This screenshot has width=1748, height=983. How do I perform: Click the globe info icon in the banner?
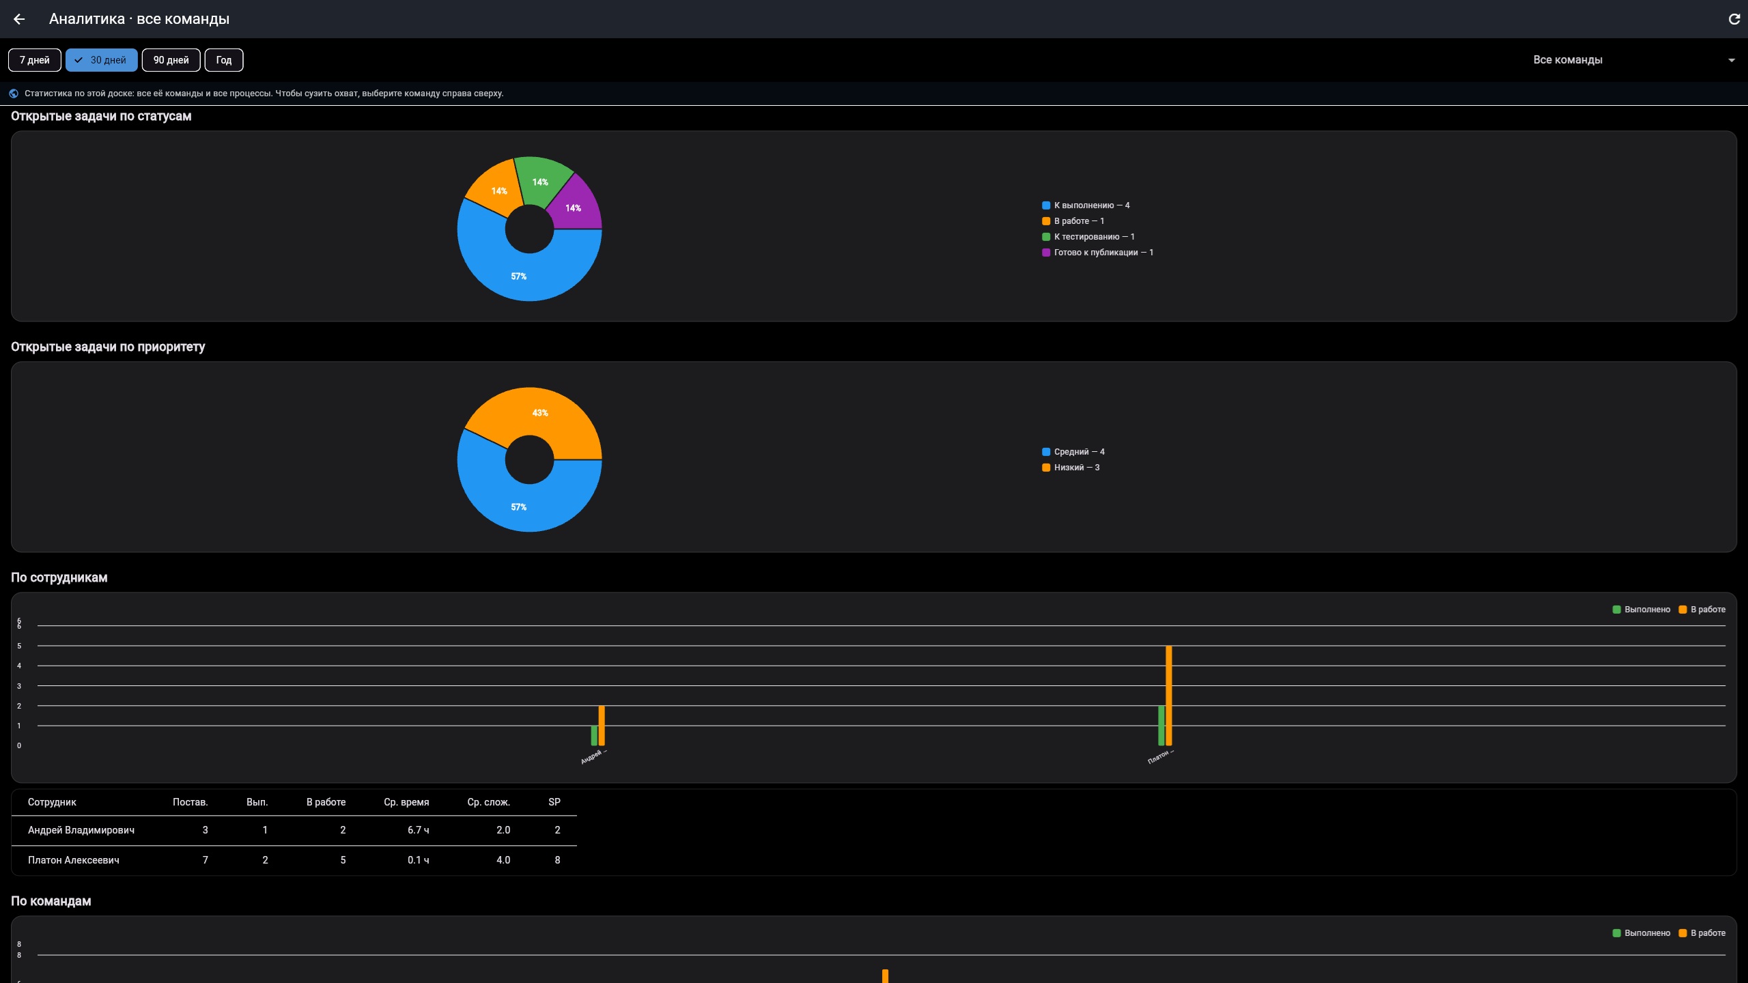click(14, 94)
